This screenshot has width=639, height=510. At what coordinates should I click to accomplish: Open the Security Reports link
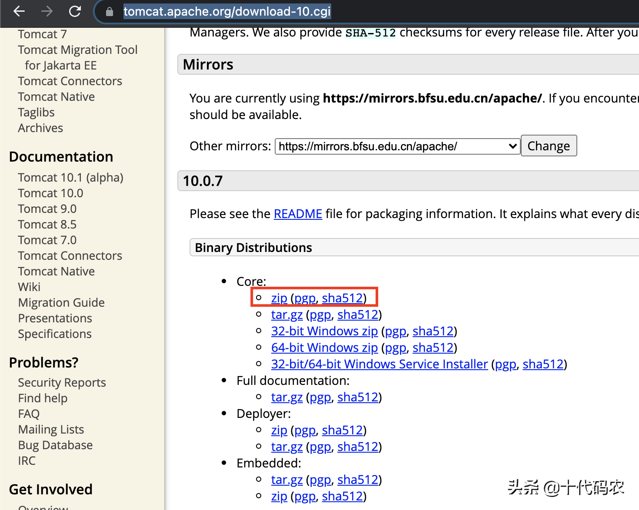click(62, 382)
